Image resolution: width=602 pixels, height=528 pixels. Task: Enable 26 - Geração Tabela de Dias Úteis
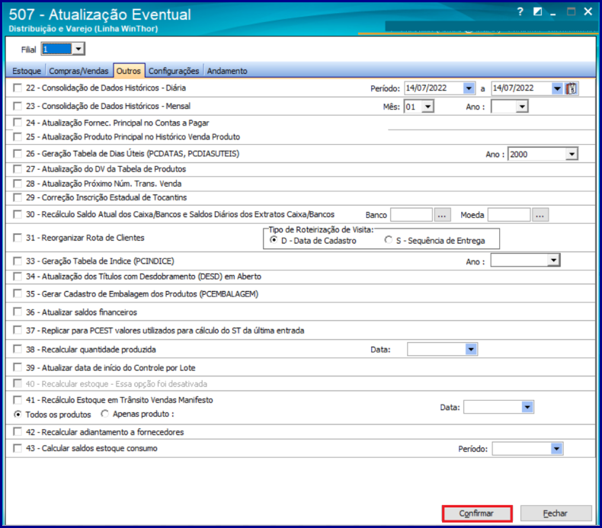coord(18,154)
